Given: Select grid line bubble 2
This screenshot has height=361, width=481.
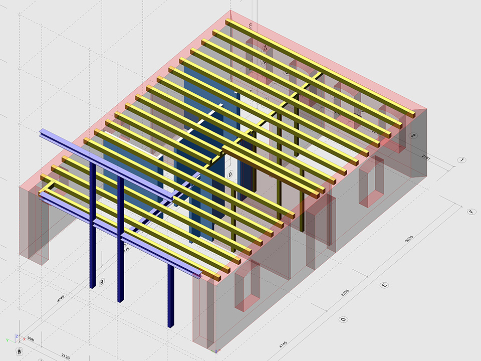Looking at the screenshot, I should click(413, 136).
